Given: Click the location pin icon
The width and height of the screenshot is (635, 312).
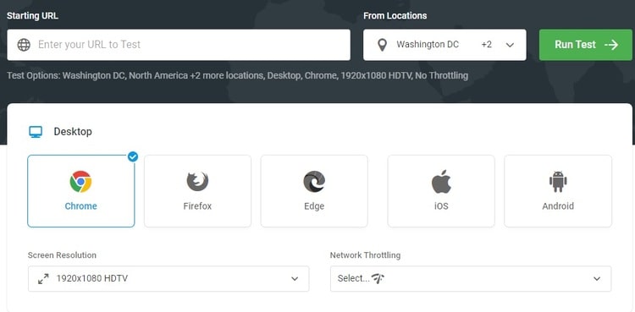Looking at the screenshot, I should (382, 45).
